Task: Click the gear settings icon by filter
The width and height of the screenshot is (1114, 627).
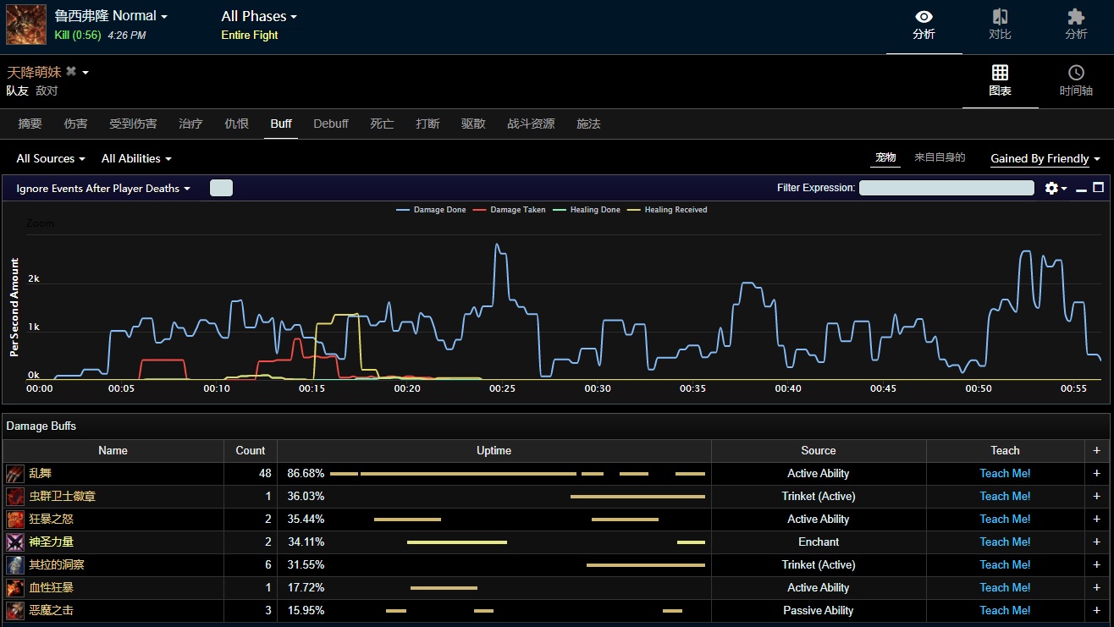Action: click(1051, 188)
